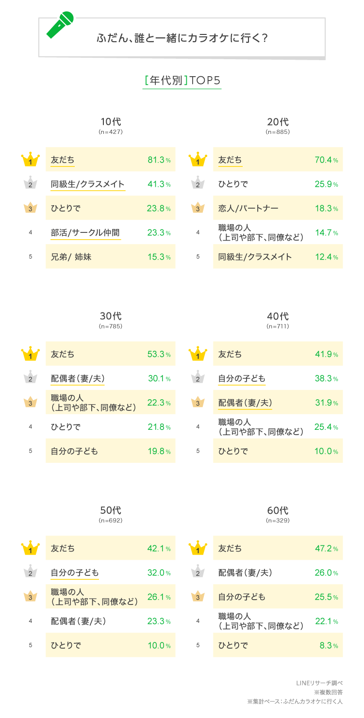Viewport: 364px width, 718px height.
Task: Select the silver crown in 10代 ranking
Action: coord(30,184)
